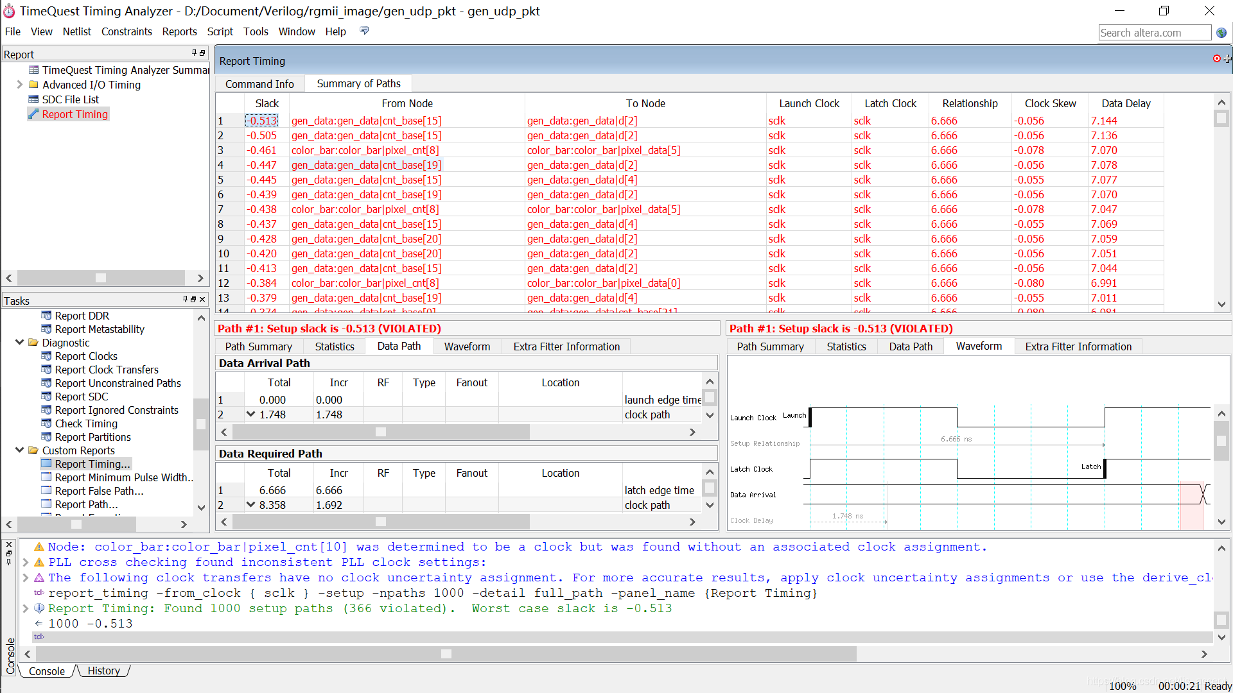The width and height of the screenshot is (1233, 693).
Task: Open the Script menu
Action: 220,31
